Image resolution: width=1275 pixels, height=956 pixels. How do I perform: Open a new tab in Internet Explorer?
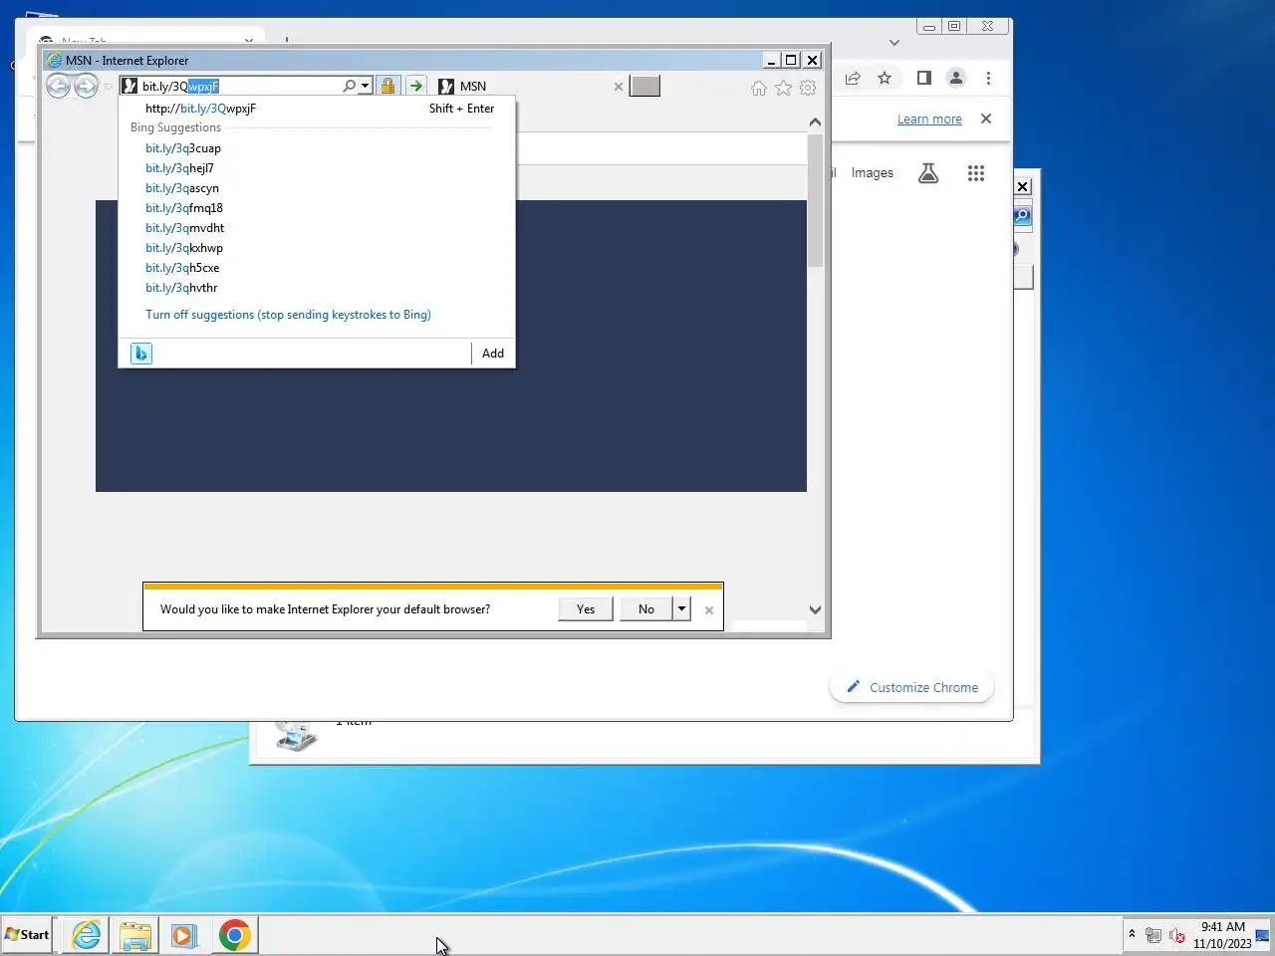click(644, 87)
